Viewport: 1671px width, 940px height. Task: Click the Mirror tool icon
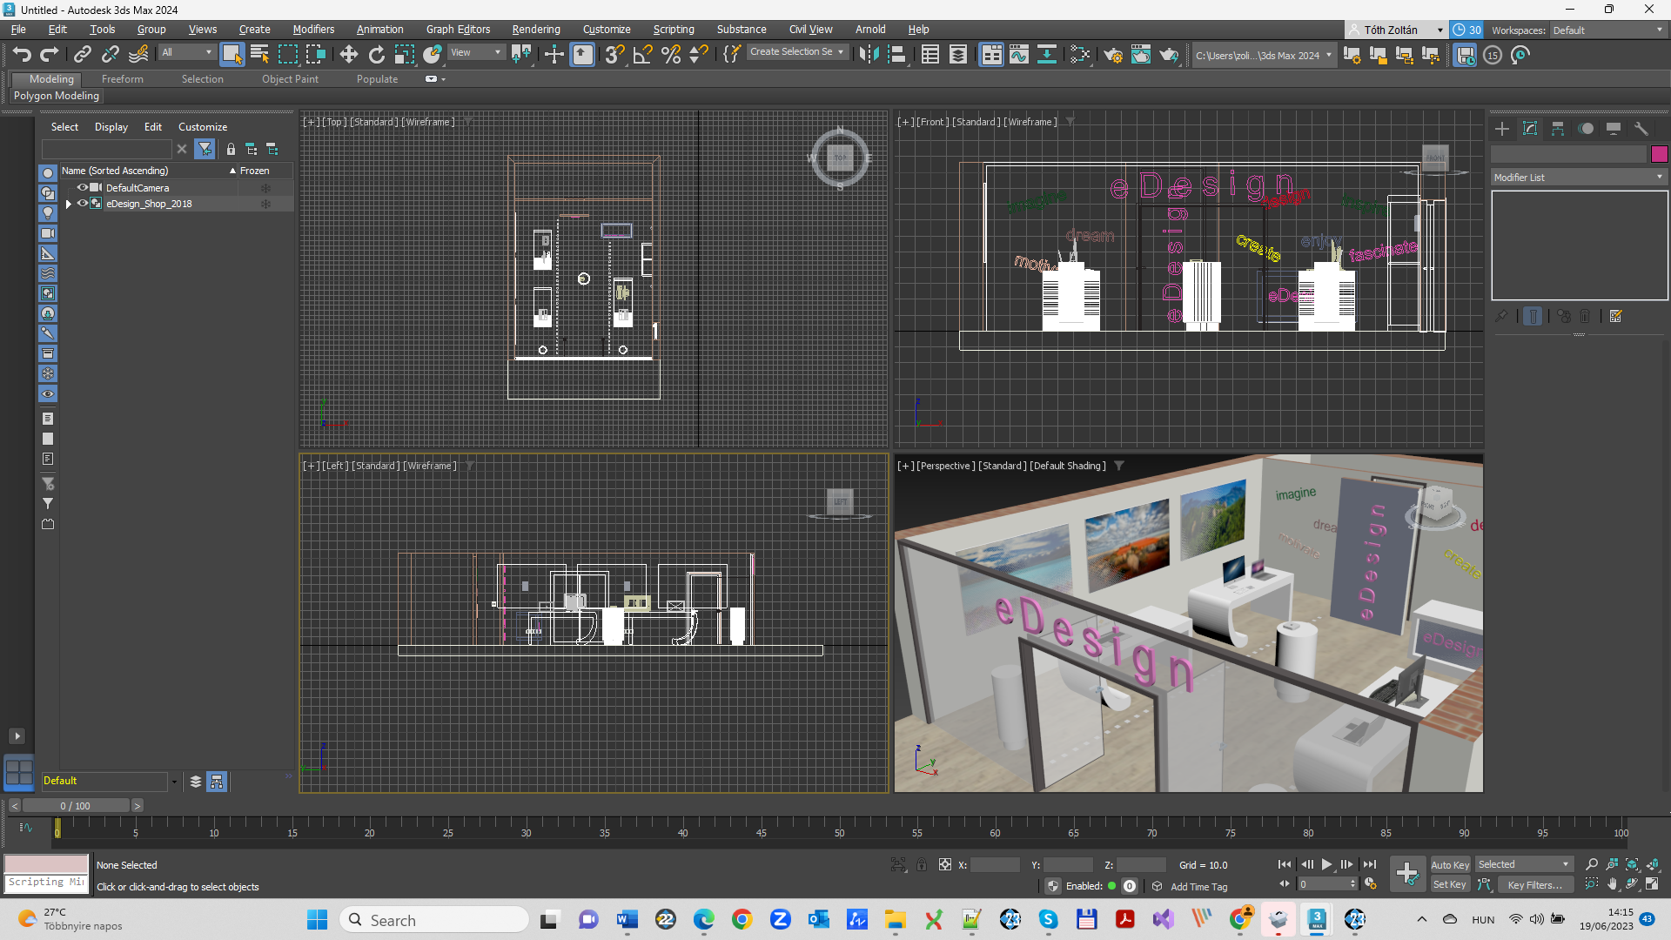point(868,55)
